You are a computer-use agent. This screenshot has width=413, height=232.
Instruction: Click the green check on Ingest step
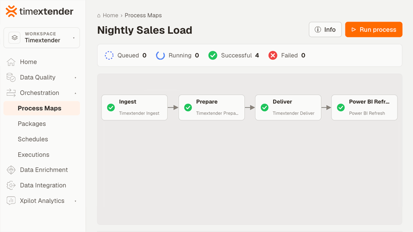[111, 107]
